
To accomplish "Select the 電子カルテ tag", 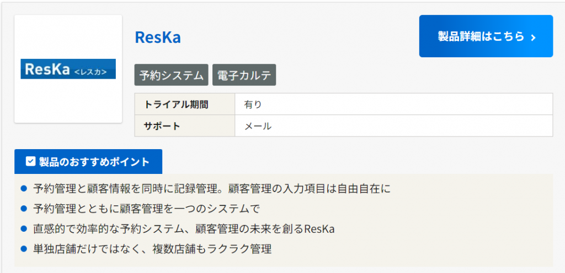I will click(x=244, y=75).
